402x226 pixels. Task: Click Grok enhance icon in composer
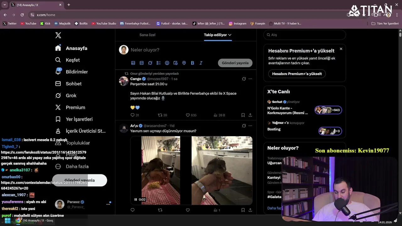(150, 63)
